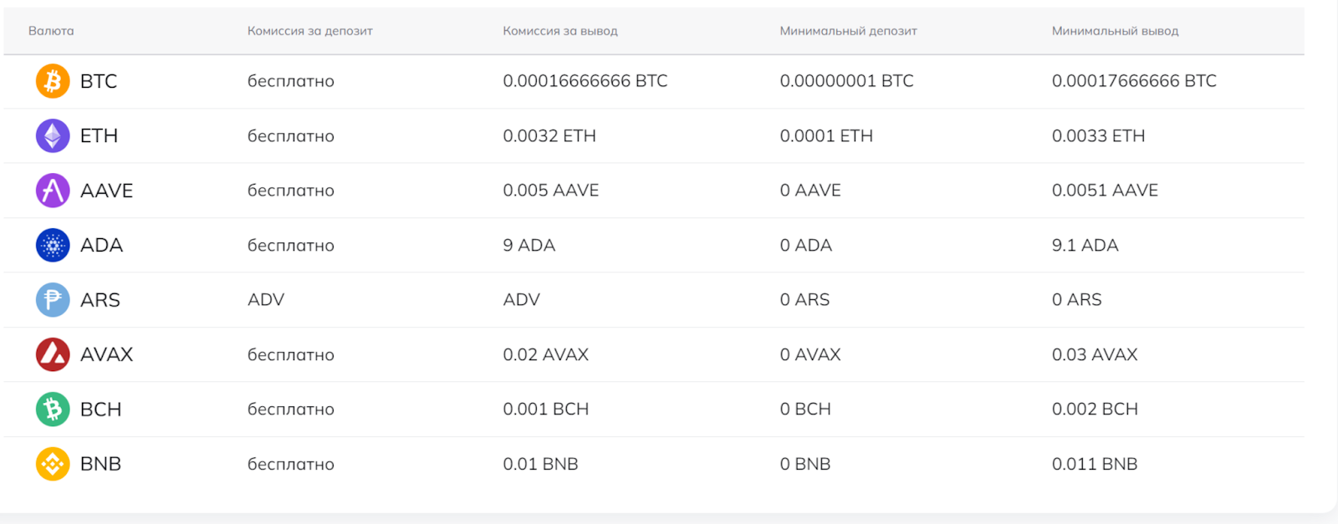Click the 0.011 BNB minimum withdrawal value
The height and width of the screenshot is (524, 1338).
1095,464
